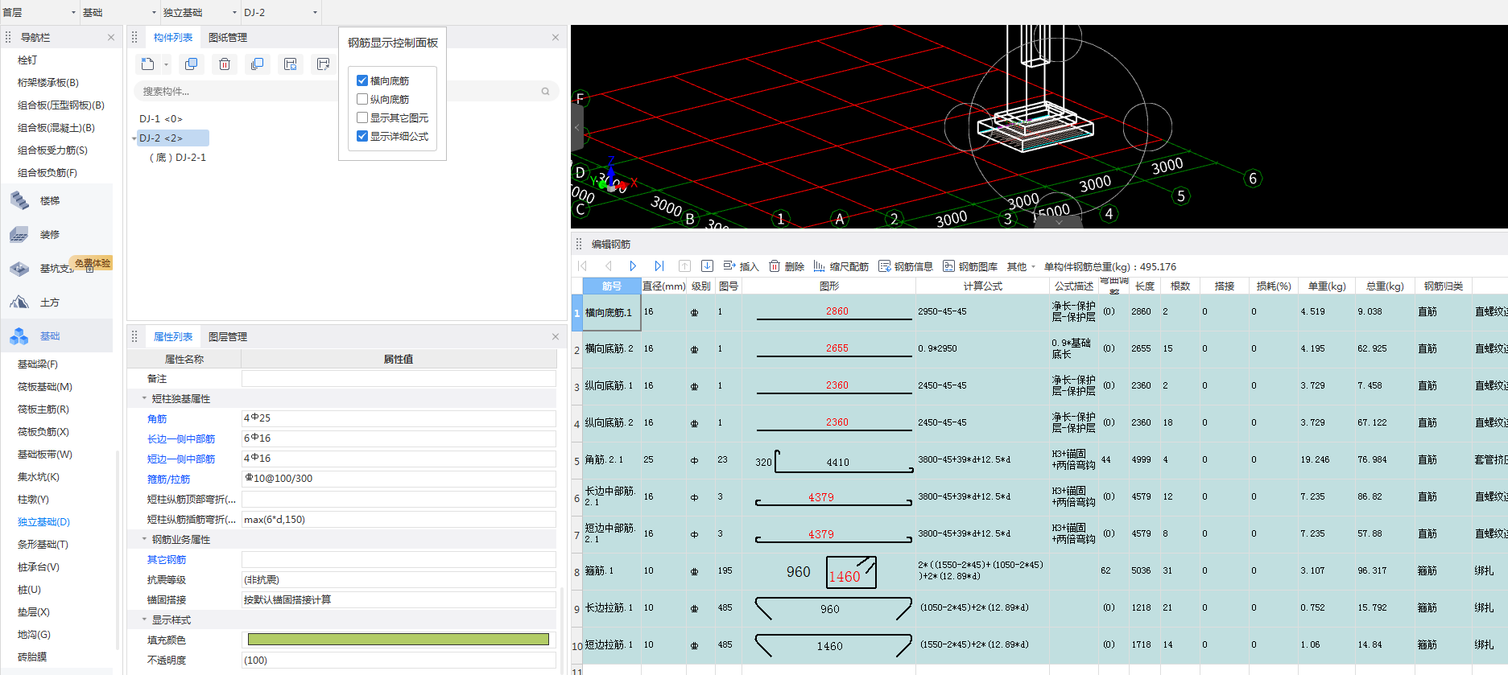Toggle the 显示详细公式 checkbox

362,136
